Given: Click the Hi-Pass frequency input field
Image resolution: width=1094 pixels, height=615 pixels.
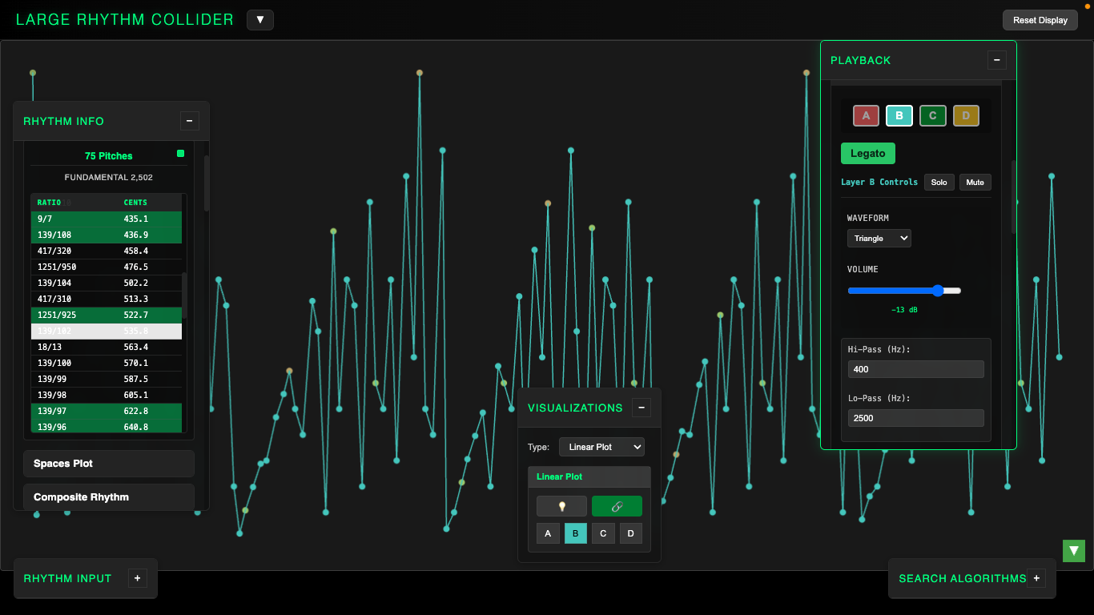Looking at the screenshot, I should [x=915, y=369].
